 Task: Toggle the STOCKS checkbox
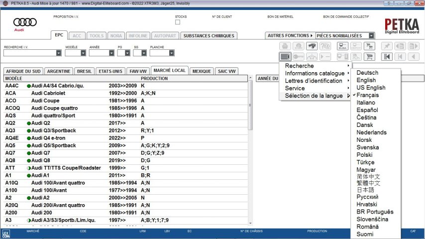click(178, 22)
